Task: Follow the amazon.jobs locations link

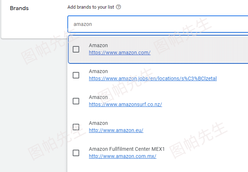Action: click(153, 78)
